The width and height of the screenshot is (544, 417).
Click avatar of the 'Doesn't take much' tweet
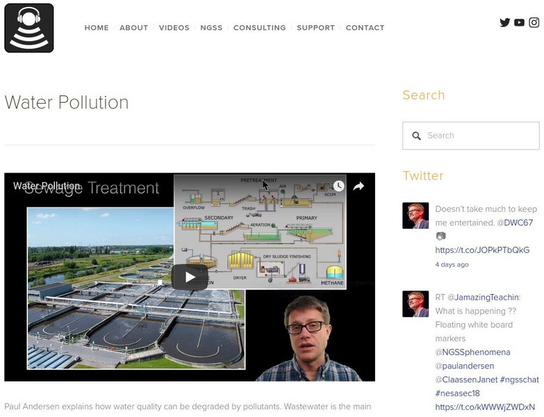pos(415,215)
